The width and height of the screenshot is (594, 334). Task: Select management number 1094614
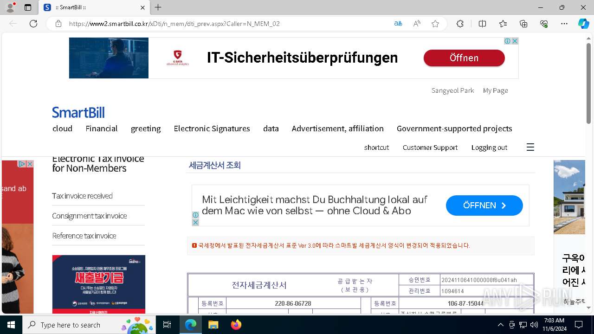[x=452, y=291]
